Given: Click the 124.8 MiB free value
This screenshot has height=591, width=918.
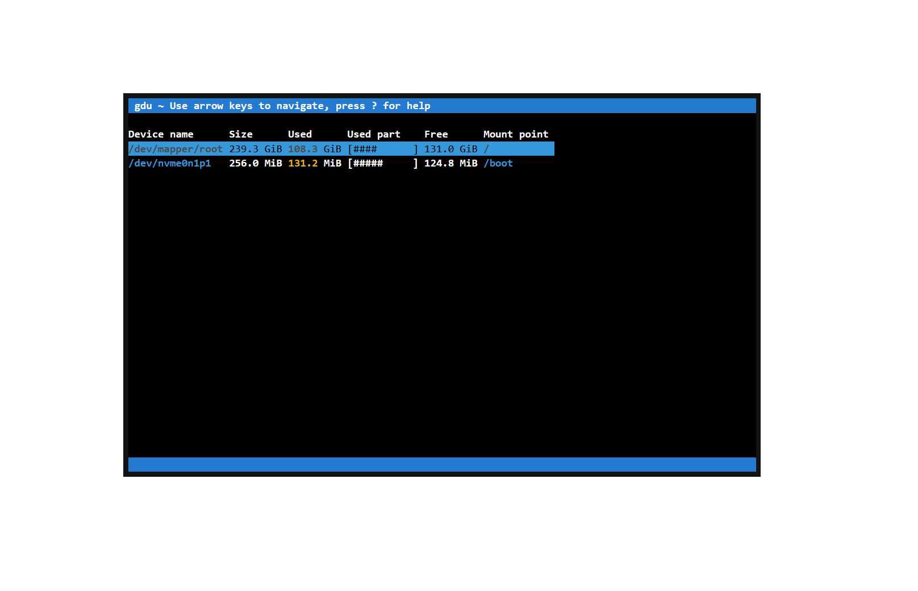Looking at the screenshot, I should 450,163.
